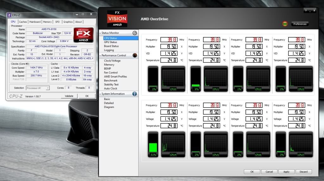324x181 pixels.
Task: Switch to the About tab in CPU-Z
Action: point(78,22)
